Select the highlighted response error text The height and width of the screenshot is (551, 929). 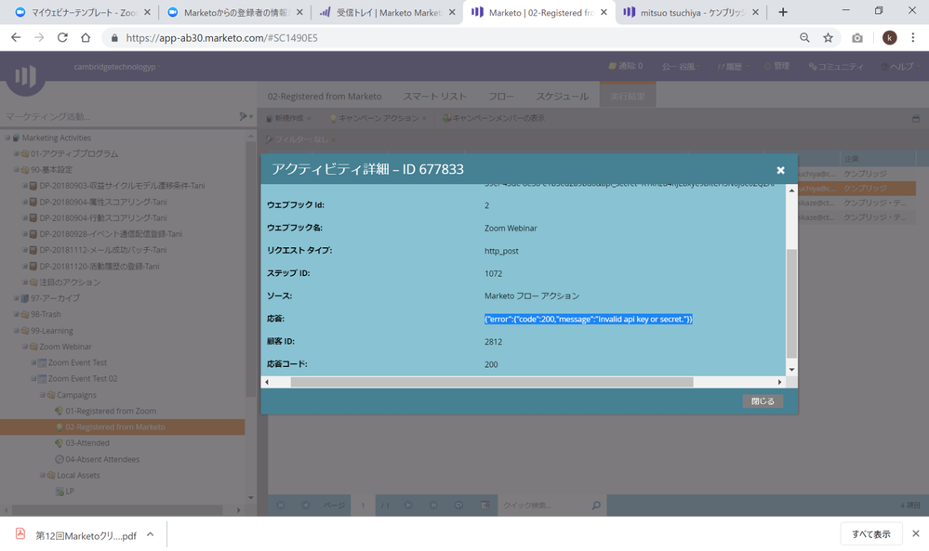(x=589, y=319)
